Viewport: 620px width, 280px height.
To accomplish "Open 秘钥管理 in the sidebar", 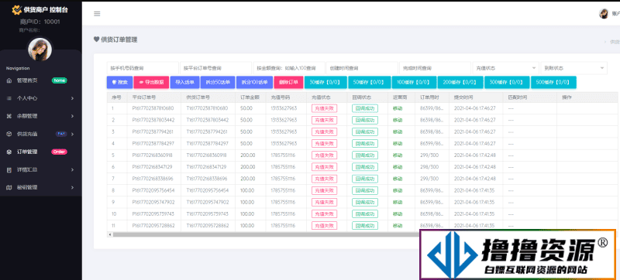I will tap(27, 187).
